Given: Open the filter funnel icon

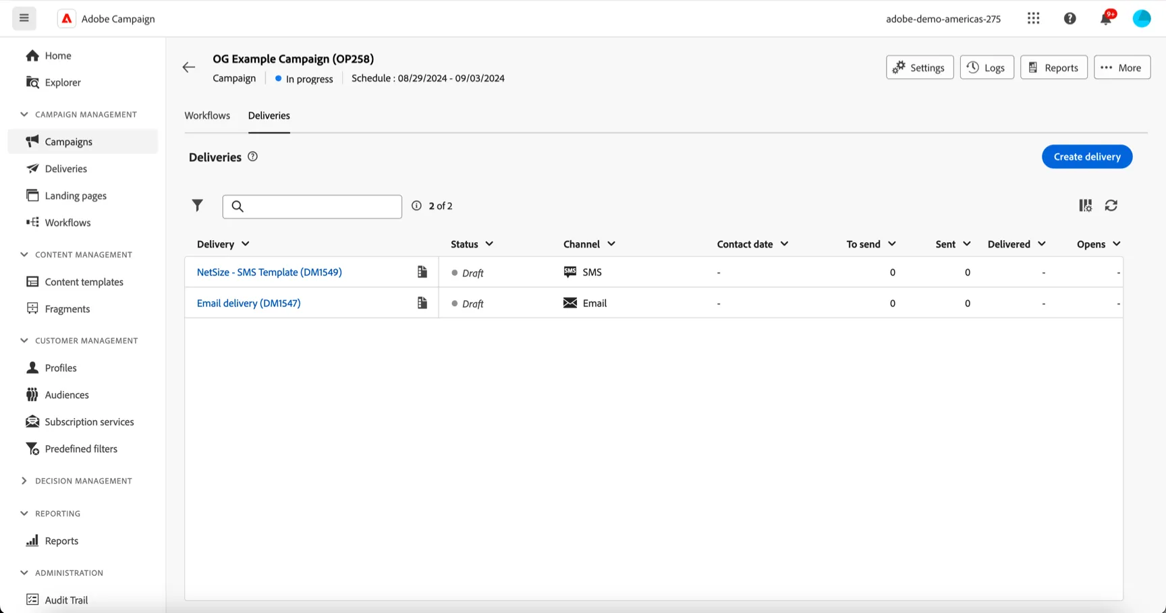Looking at the screenshot, I should click(x=197, y=206).
